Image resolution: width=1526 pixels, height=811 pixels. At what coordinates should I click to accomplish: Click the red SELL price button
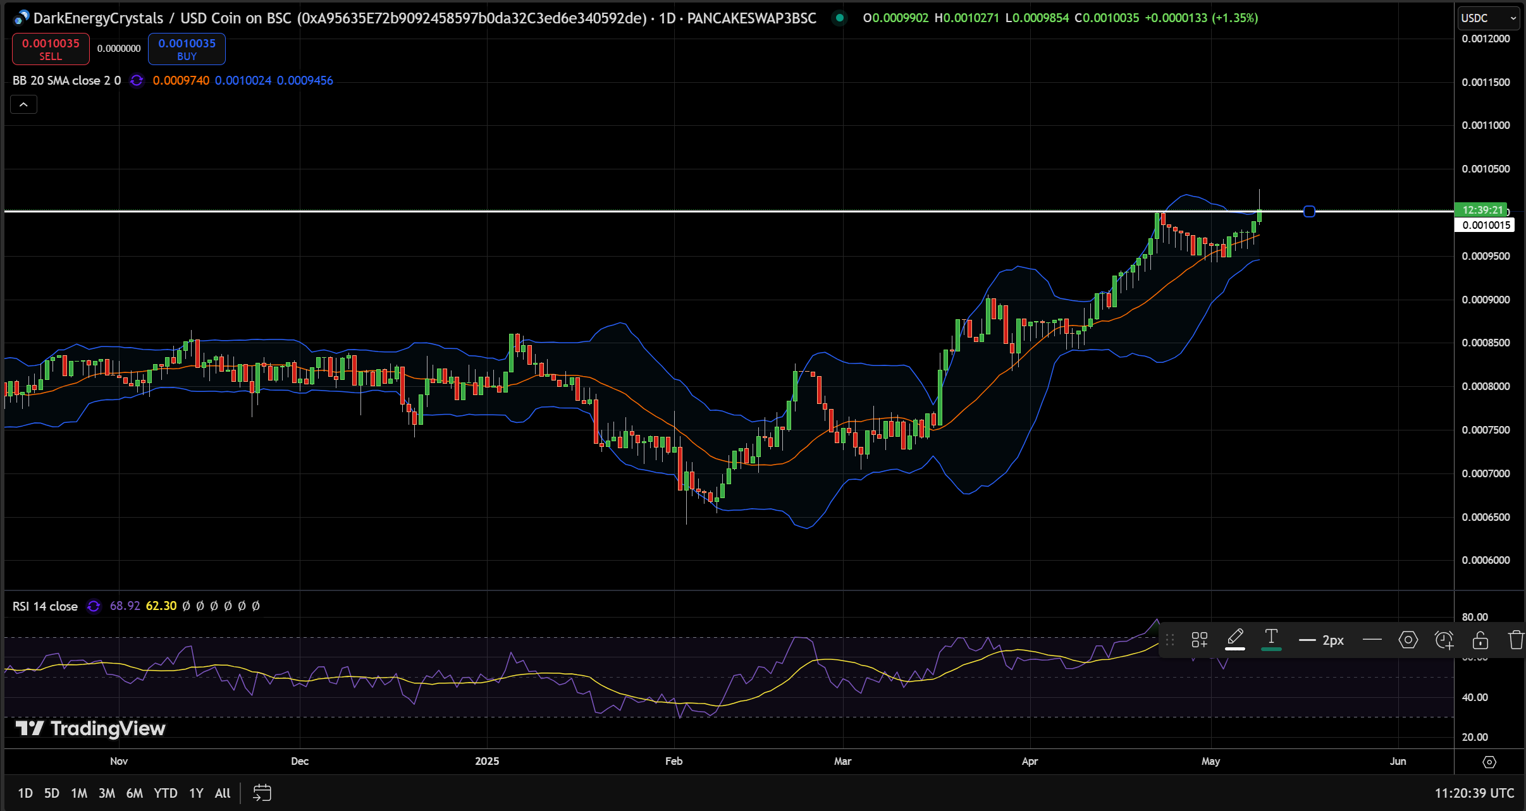[x=51, y=49]
